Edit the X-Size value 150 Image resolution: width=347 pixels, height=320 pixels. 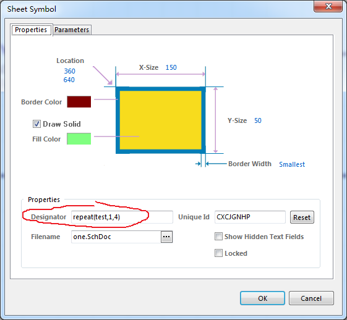coord(171,67)
